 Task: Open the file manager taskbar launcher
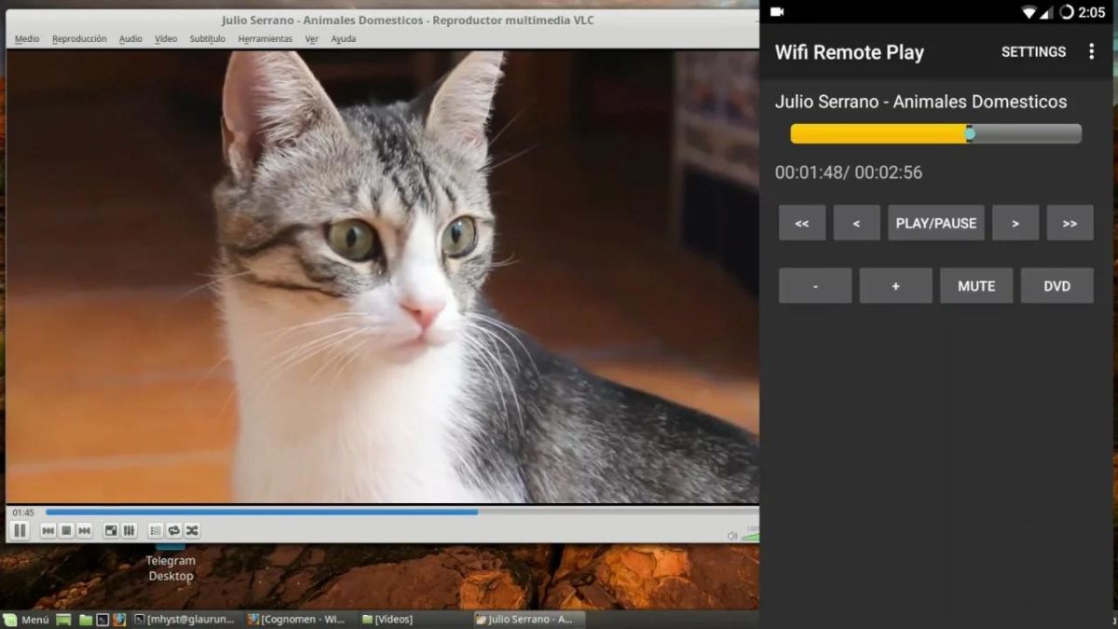click(86, 619)
